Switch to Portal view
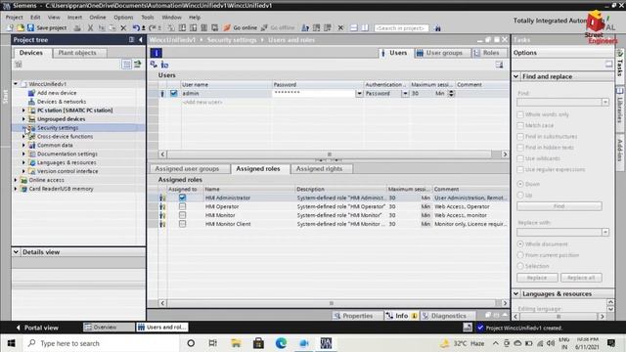Screen dimensions: 626x352 pyautogui.click(x=37, y=328)
